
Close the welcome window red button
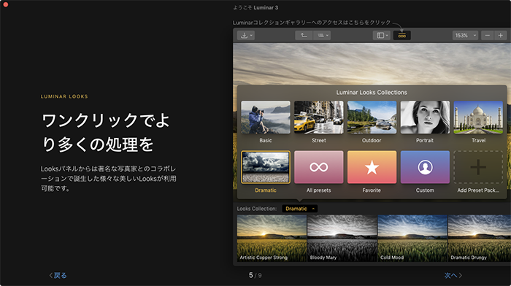tap(6, 4)
